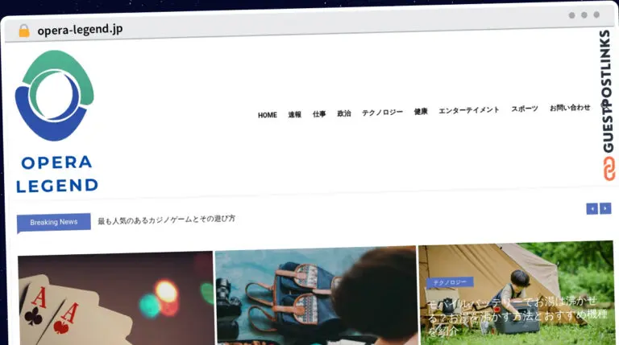Open the スポーツ category
619x345 pixels.
(x=524, y=109)
